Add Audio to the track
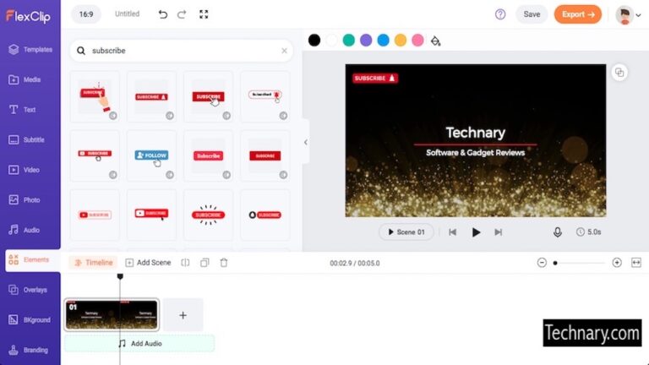 [x=139, y=344]
